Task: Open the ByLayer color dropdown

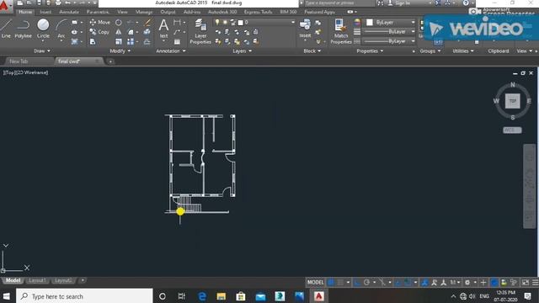Action: tap(413, 23)
